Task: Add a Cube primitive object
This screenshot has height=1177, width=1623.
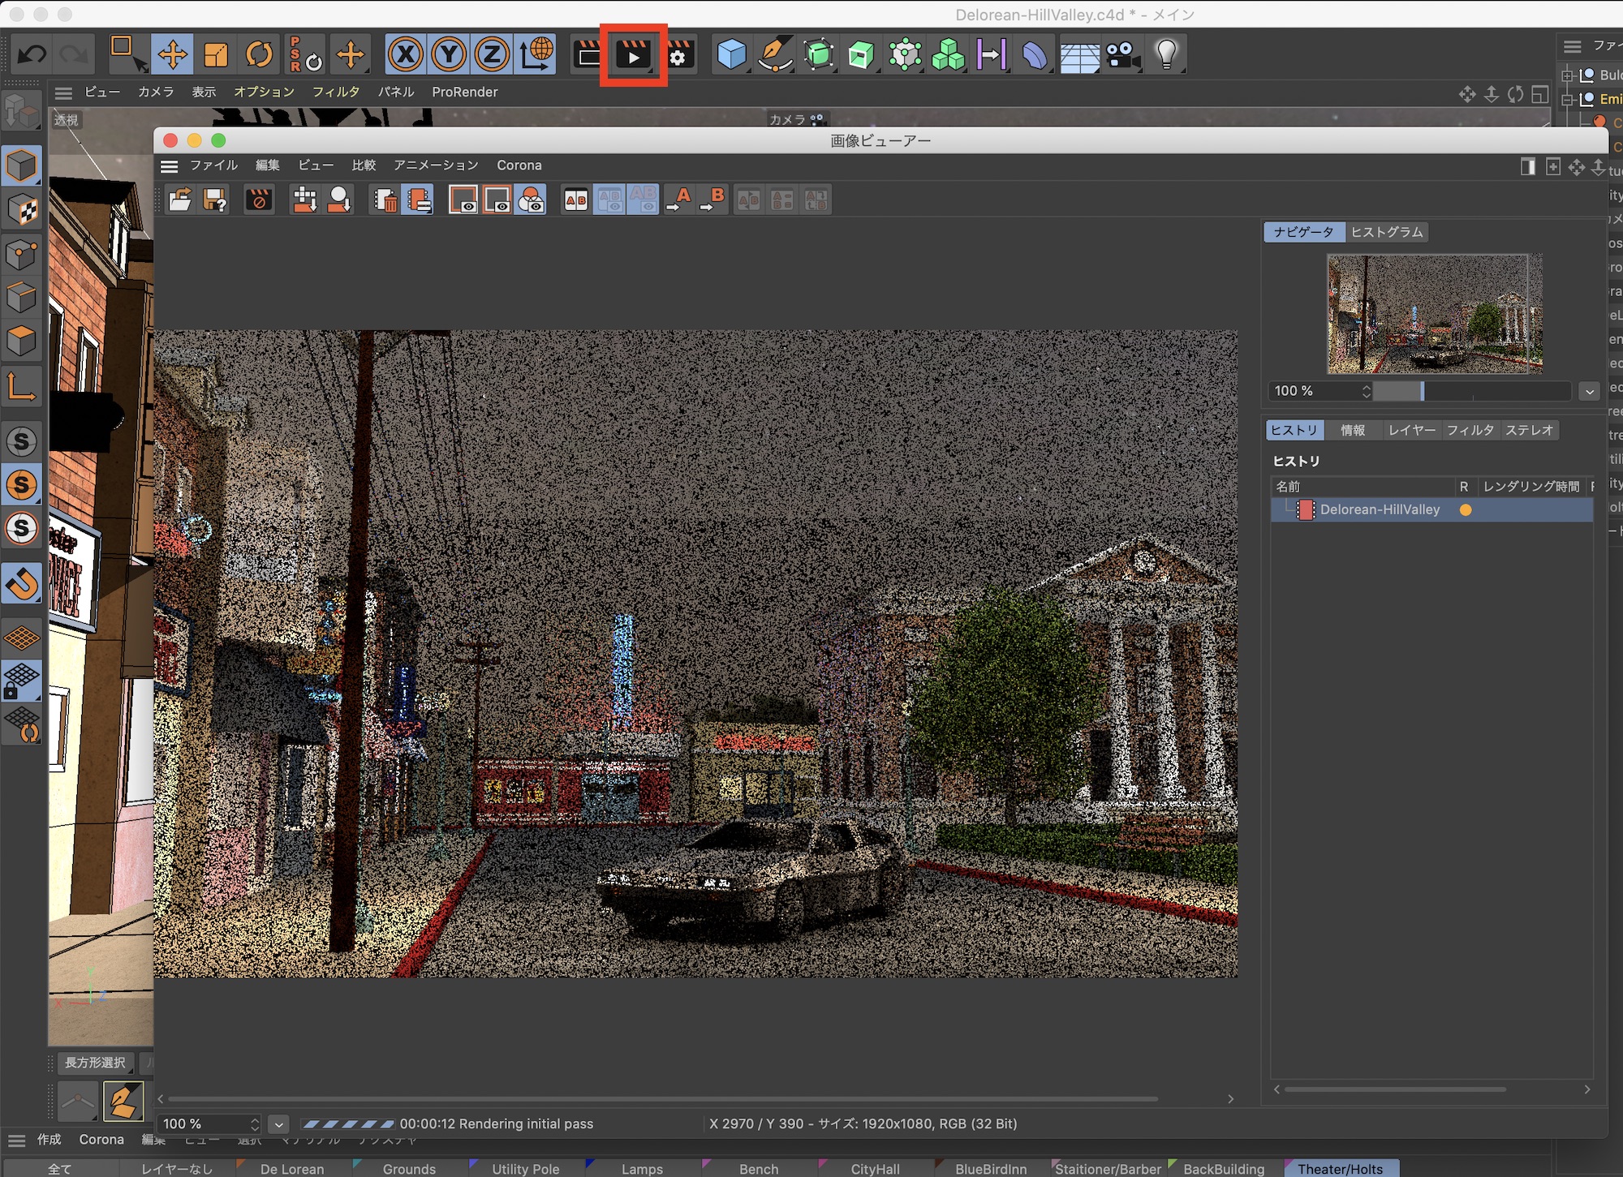Action: [x=731, y=55]
